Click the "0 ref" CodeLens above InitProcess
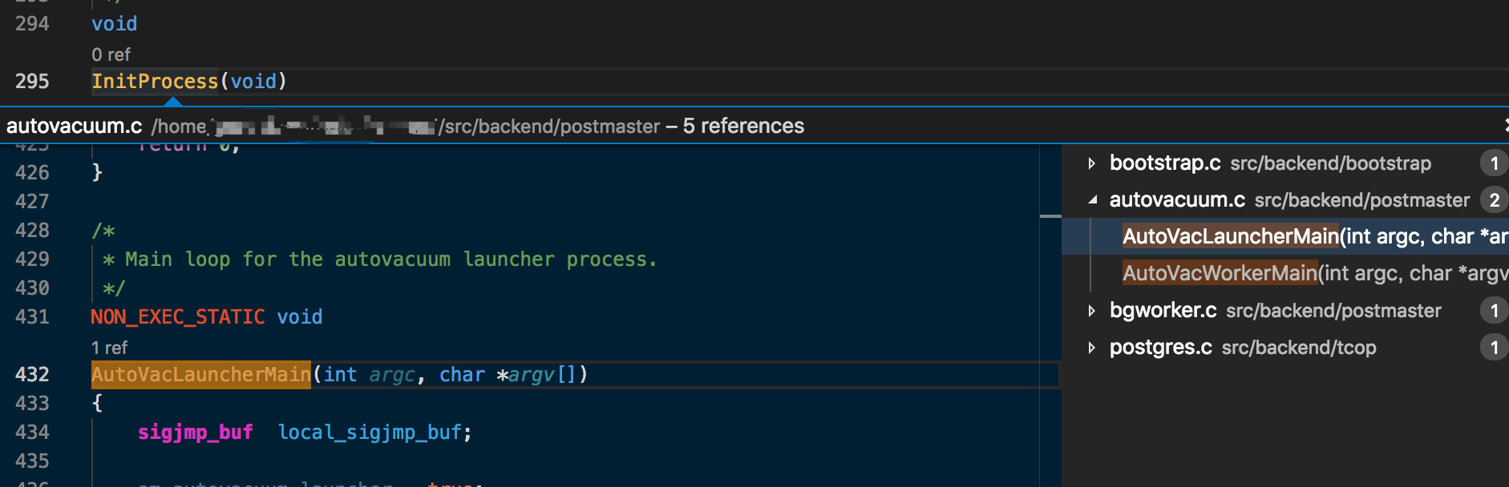This screenshot has width=1509, height=487. pos(111,54)
